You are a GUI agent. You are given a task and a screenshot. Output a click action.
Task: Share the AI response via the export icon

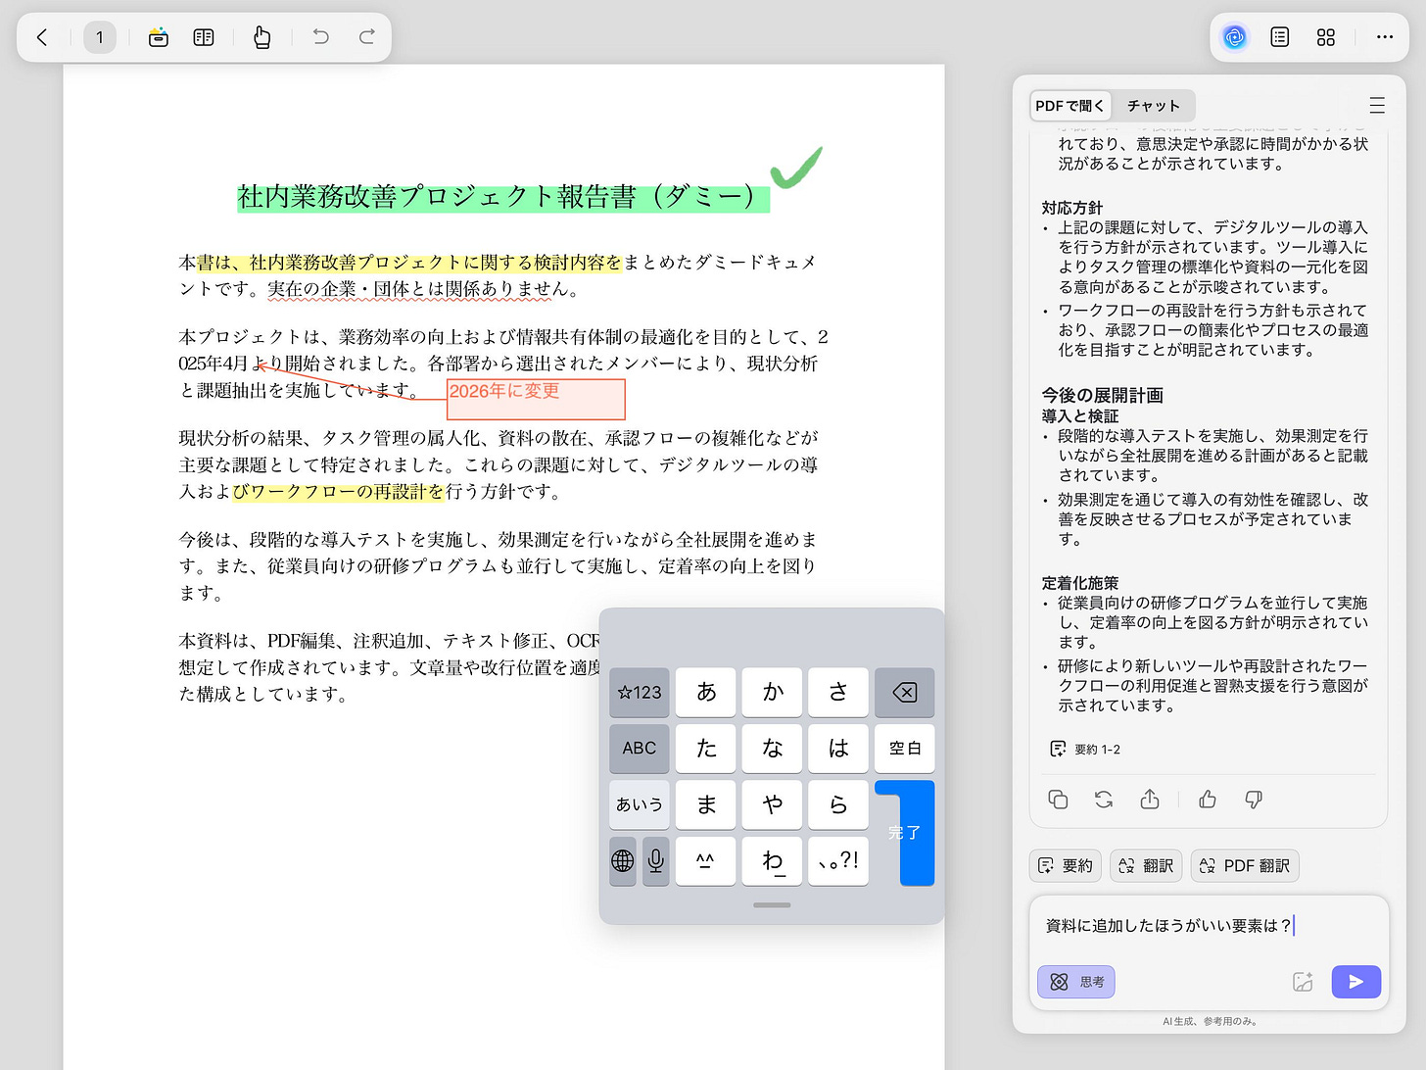pyautogui.click(x=1150, y=800)
